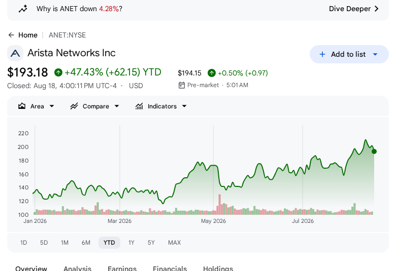Expand the Area chart type dropdown arrow
The image size is (396, 271).
(52, 106)
